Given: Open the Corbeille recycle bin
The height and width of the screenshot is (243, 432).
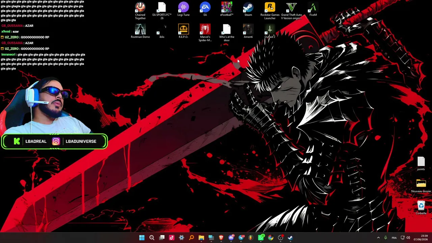Looking at the screenshot, I should [x=421, y=208].
